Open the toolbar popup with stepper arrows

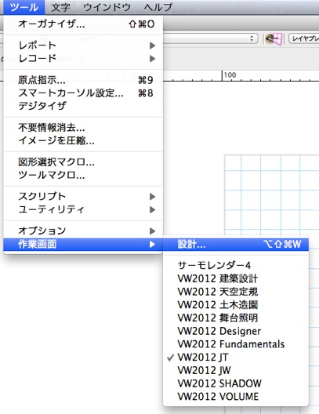pyautogui.click(x=210, y=38)
